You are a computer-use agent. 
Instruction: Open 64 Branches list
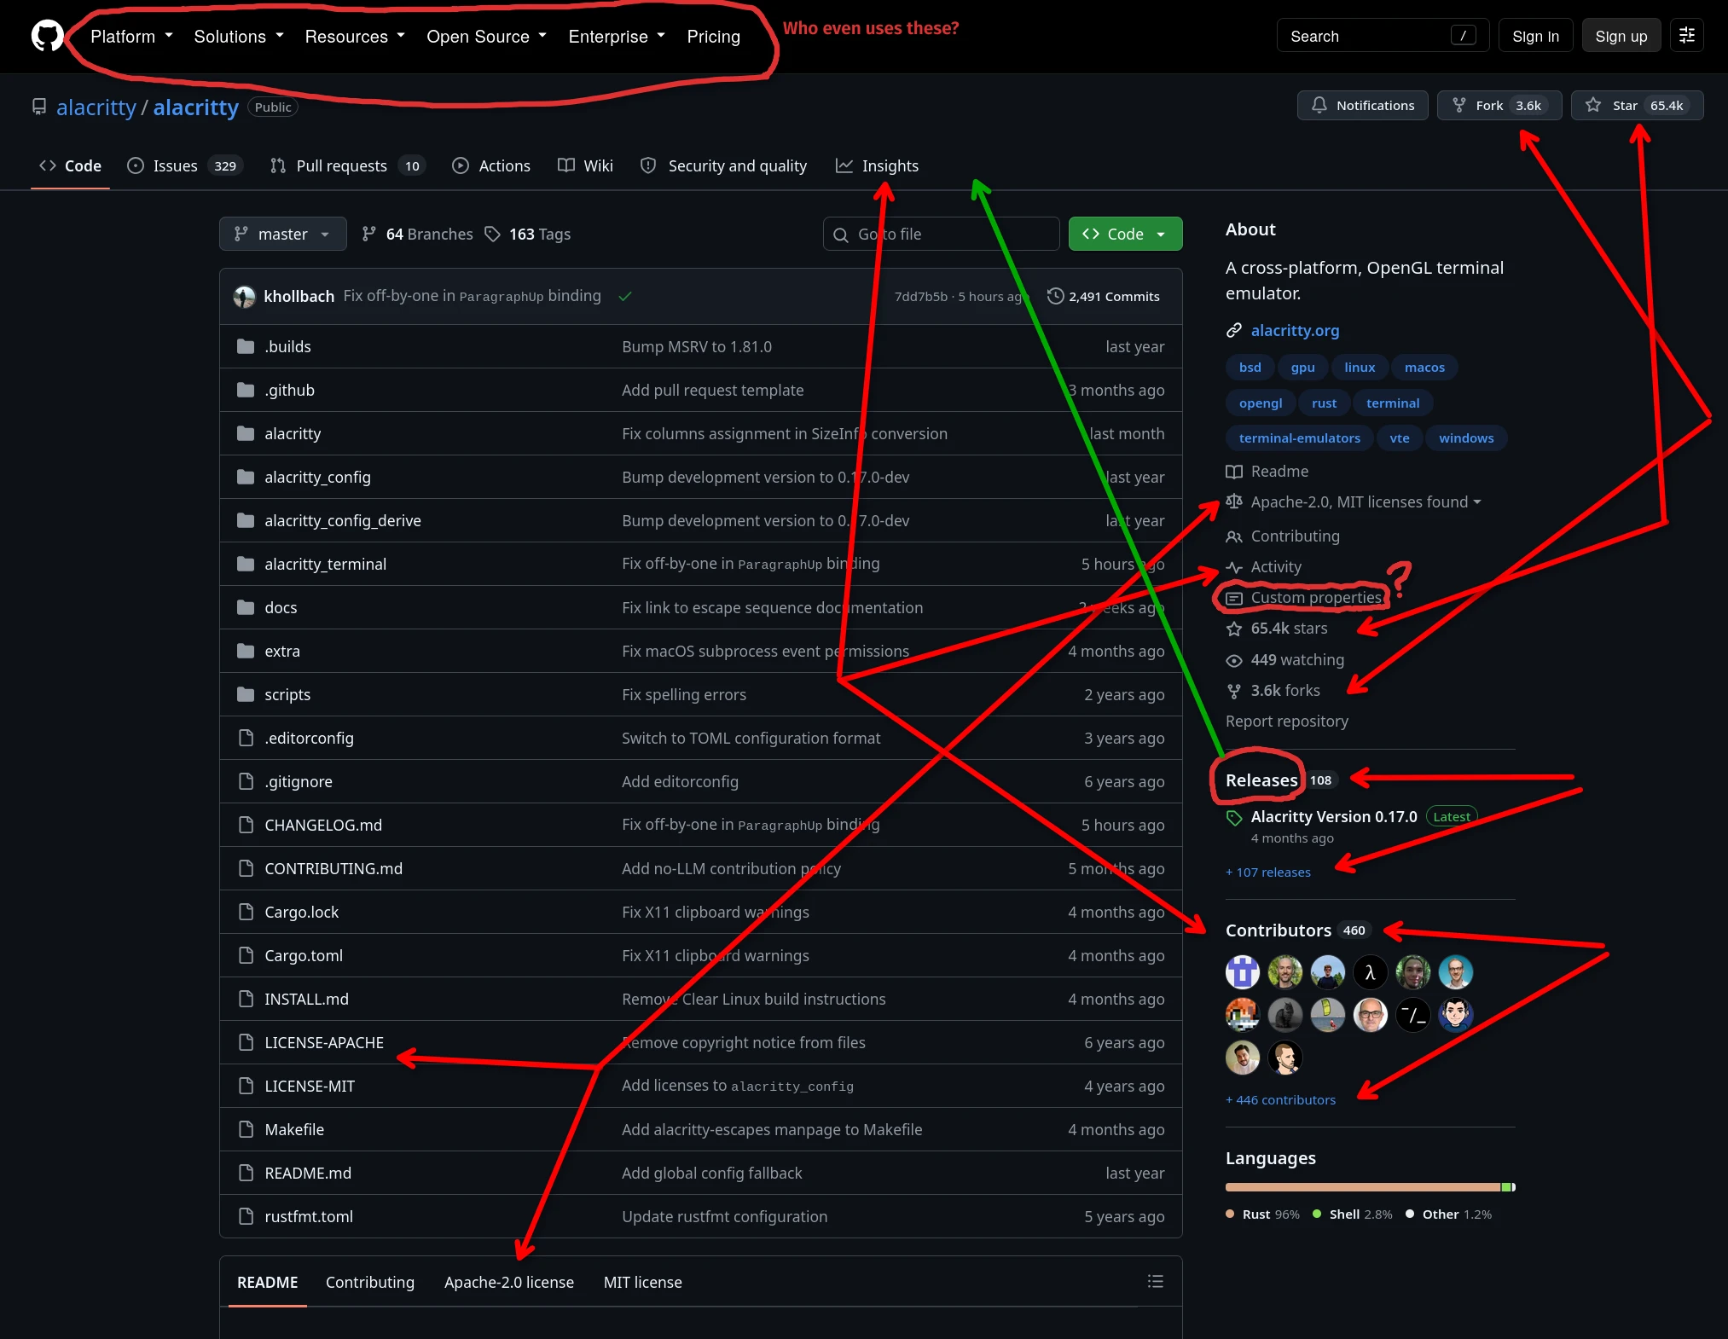[x=417, y=234]
